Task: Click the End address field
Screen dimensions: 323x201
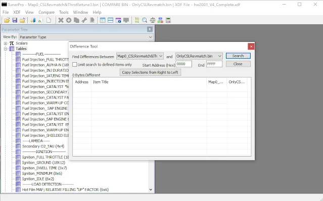Action: point(214,64)
